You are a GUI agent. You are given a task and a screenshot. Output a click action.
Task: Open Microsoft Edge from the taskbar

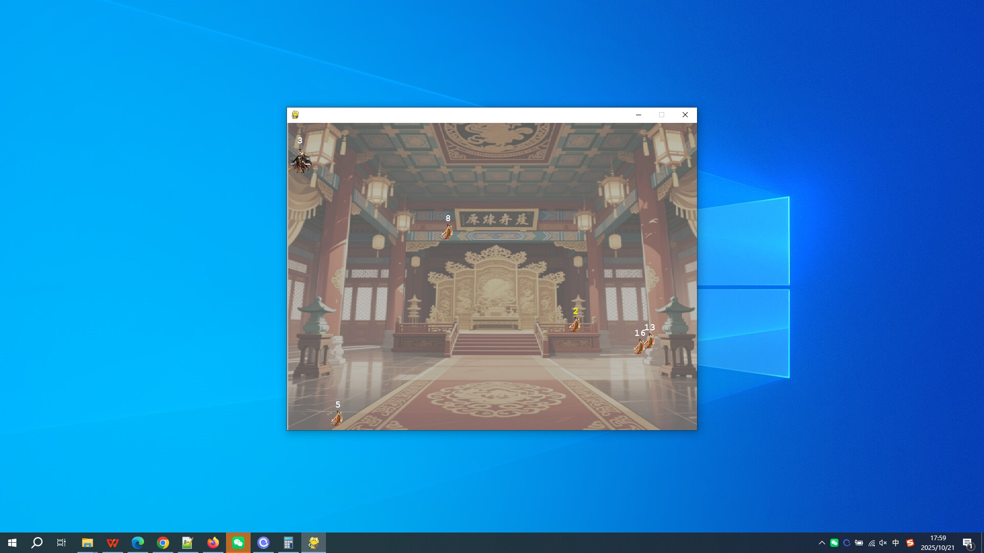137,543
